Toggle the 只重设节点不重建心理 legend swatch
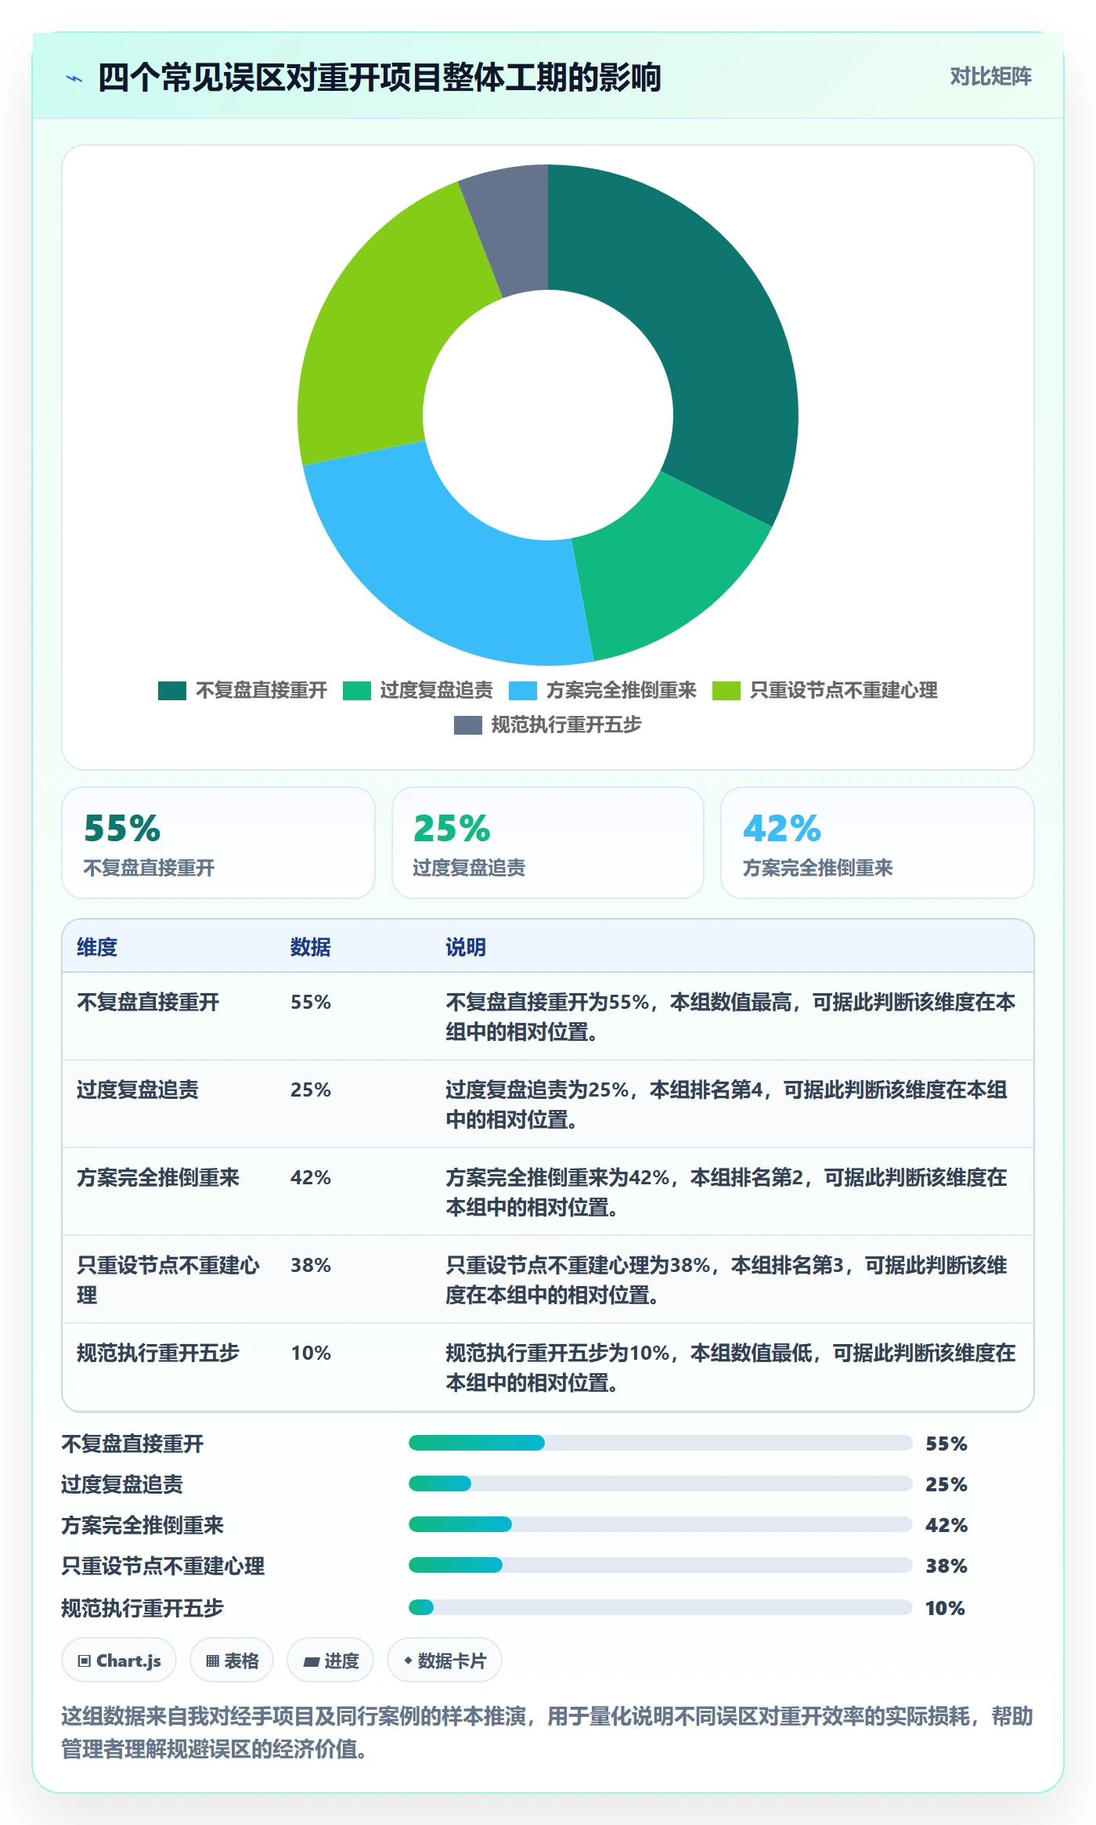This screenshot has height=1825, width=1096. point(726,690)
